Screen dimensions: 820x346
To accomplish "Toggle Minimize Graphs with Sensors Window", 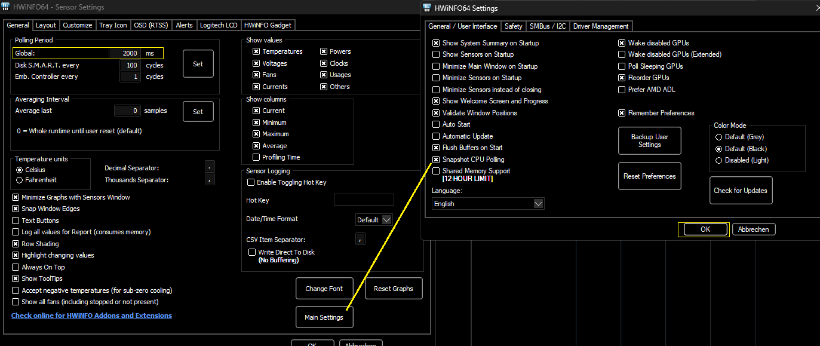I will tap(16, 197).
